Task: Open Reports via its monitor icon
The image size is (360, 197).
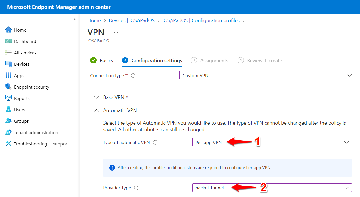Action: 9,98
